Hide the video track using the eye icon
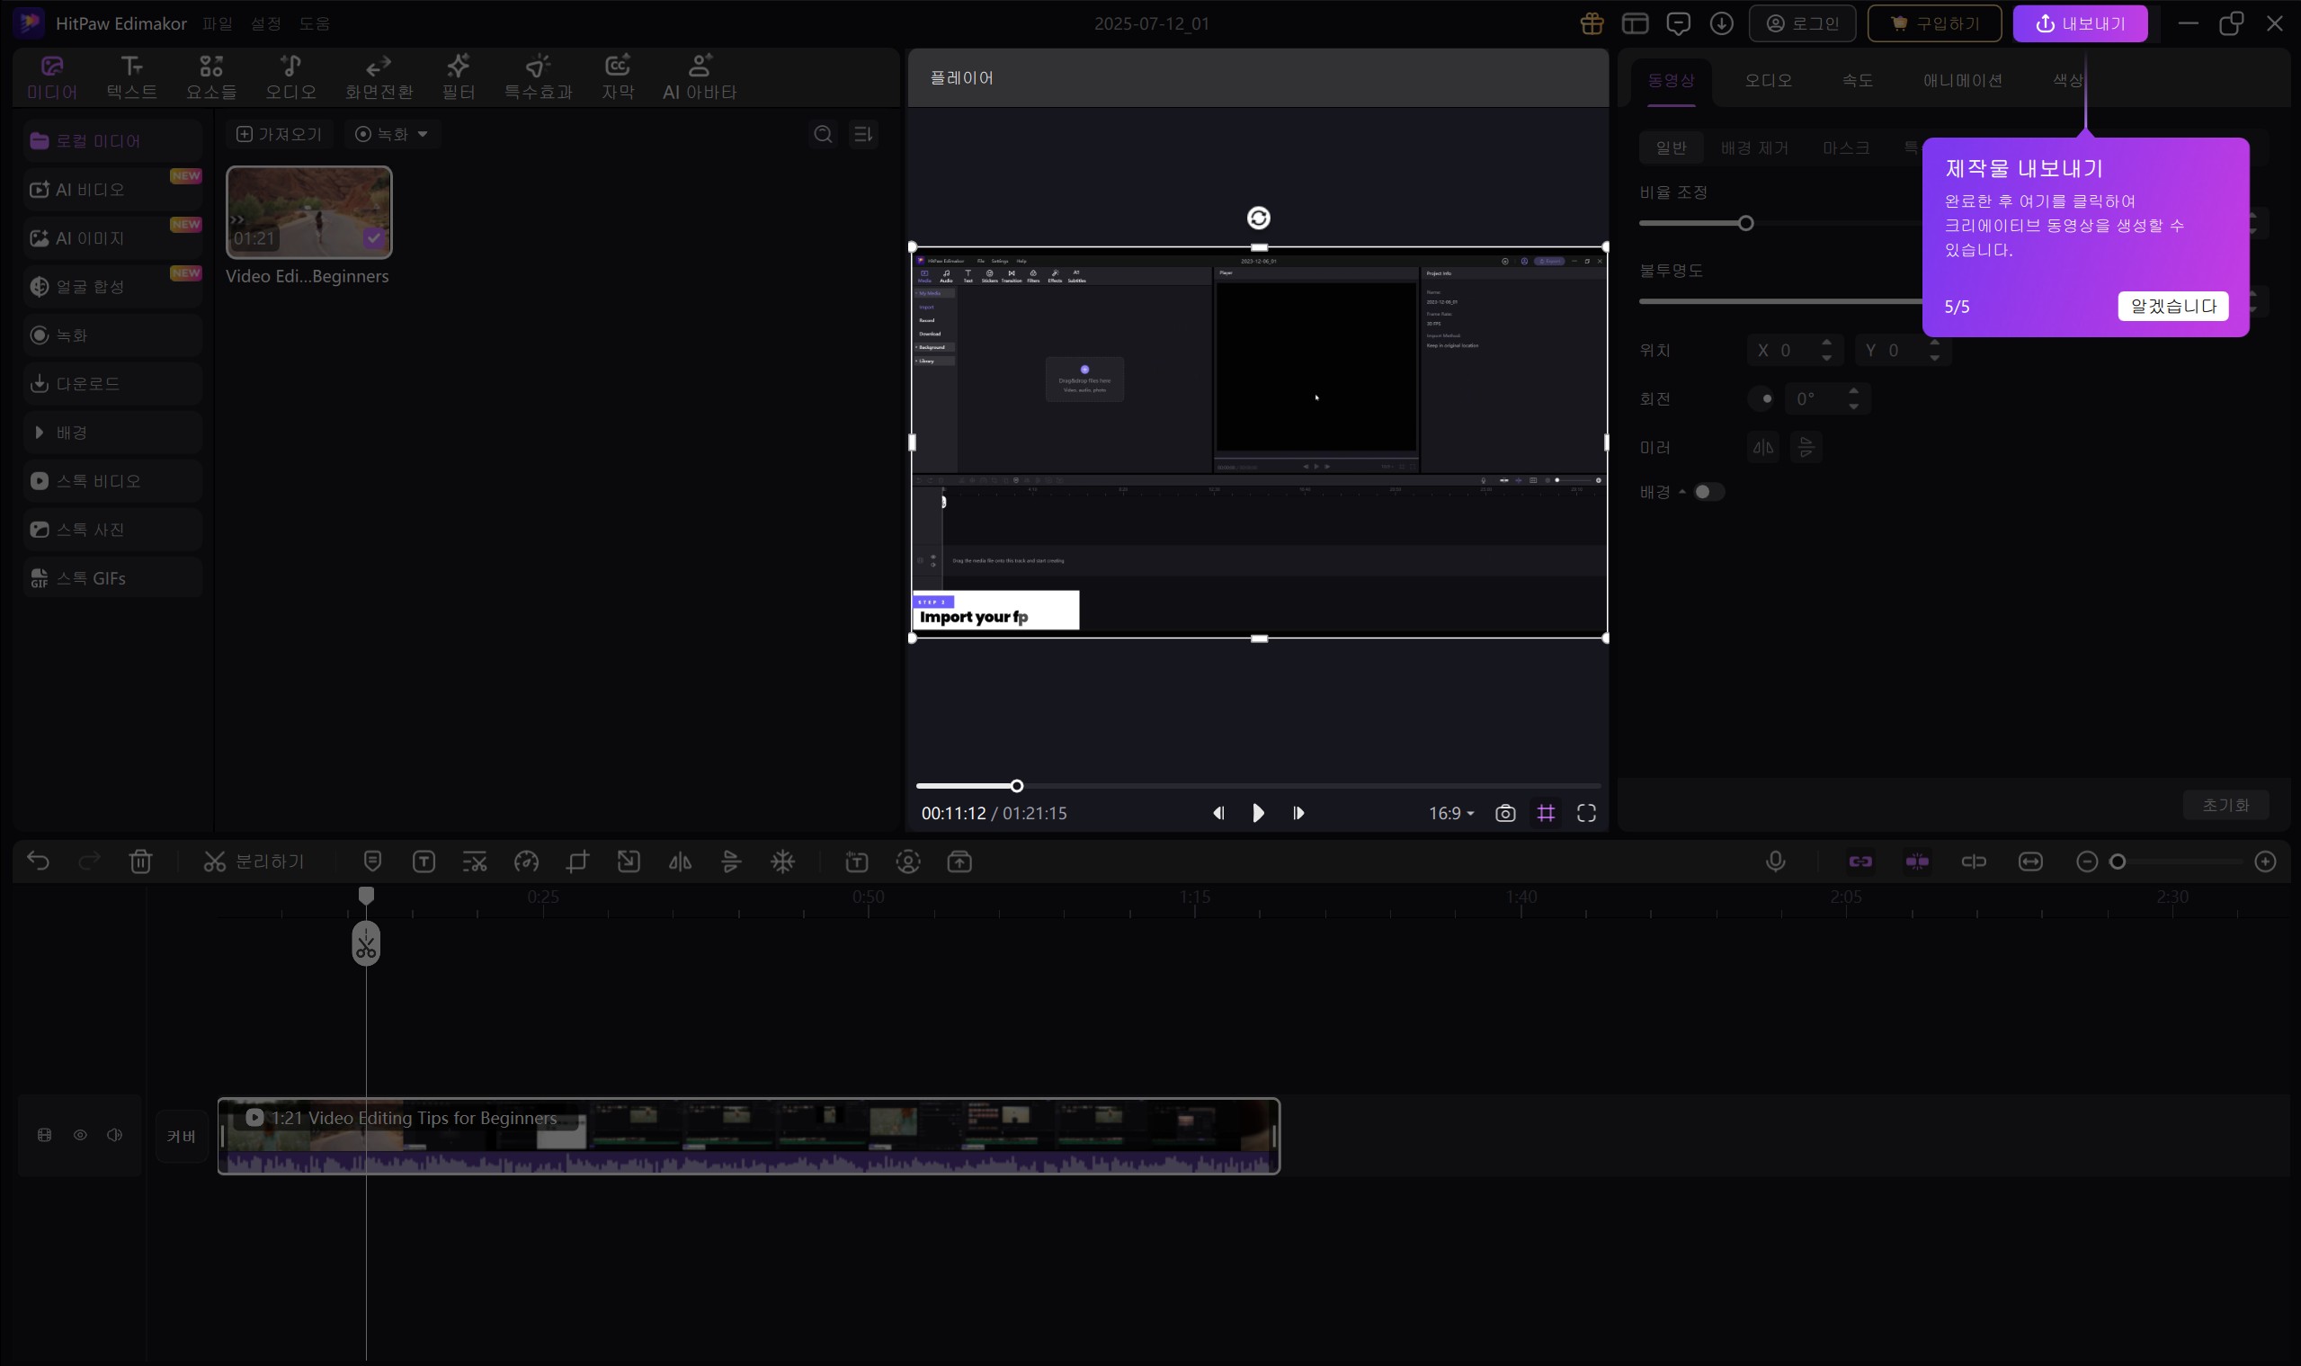This screenshot has height=1366, width=2301. 79,1134
